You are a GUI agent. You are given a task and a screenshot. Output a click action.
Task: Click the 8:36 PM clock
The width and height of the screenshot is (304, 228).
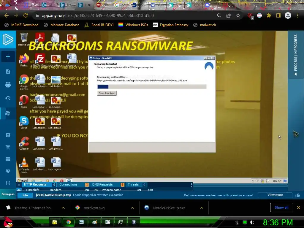(x=278, y=222)
